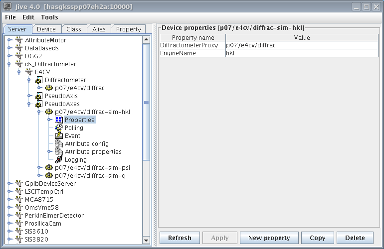Click the E4CV instance icon

point(28,72)
